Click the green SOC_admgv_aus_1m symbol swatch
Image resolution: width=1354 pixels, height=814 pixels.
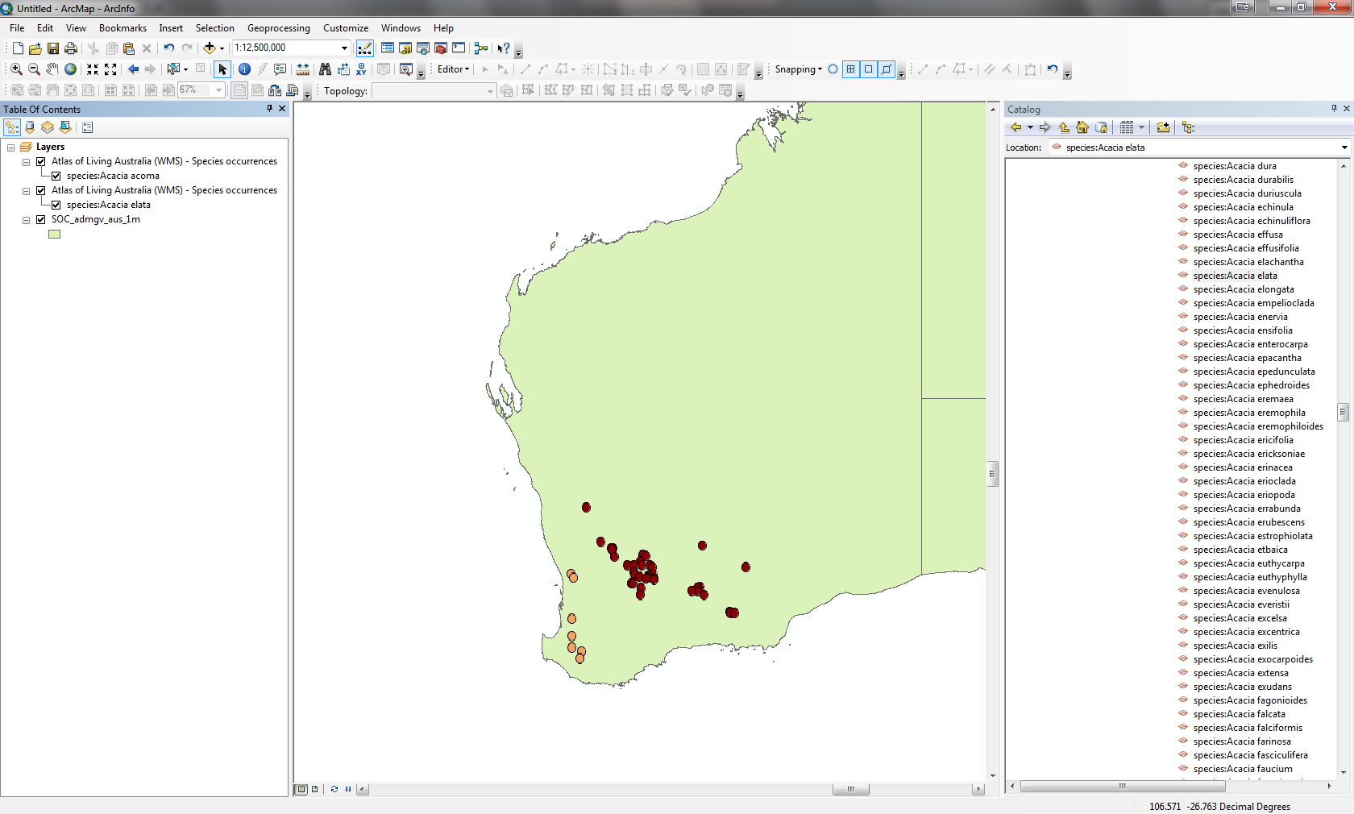(55, 235)
